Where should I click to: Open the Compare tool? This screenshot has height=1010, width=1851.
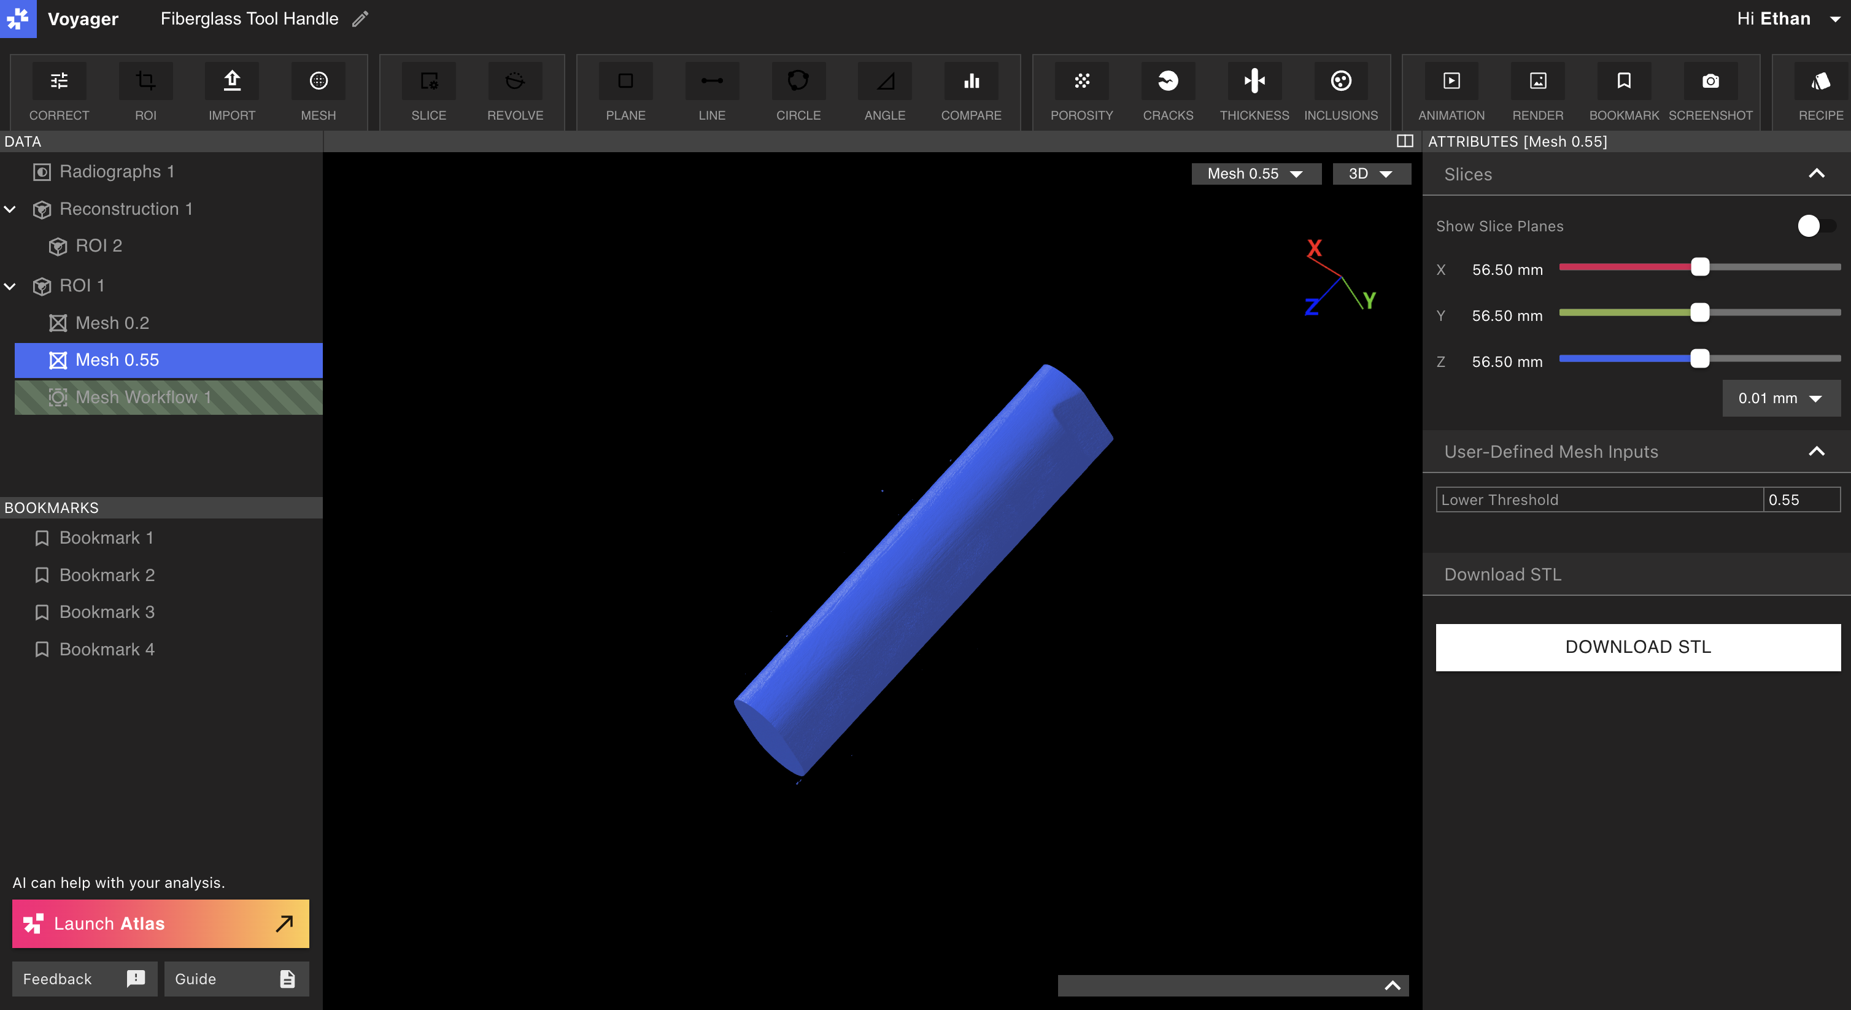coord(971,81)
